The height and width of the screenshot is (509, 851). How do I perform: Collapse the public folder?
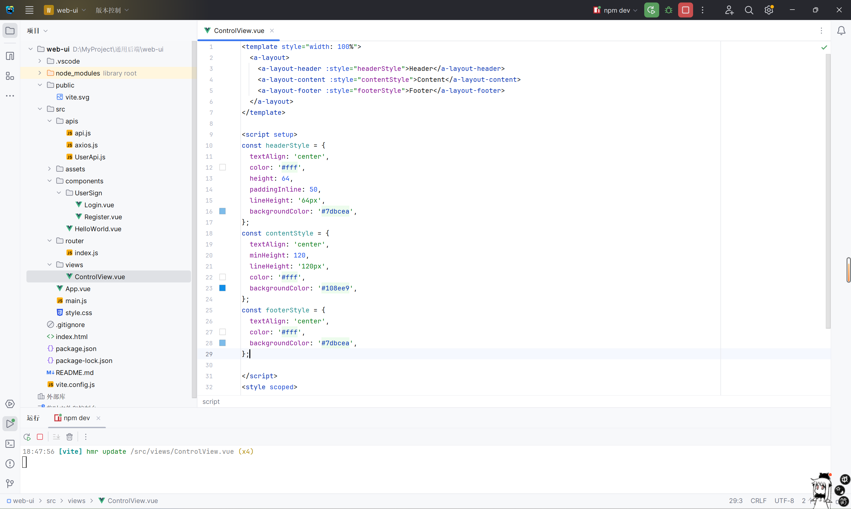[40, 85]
